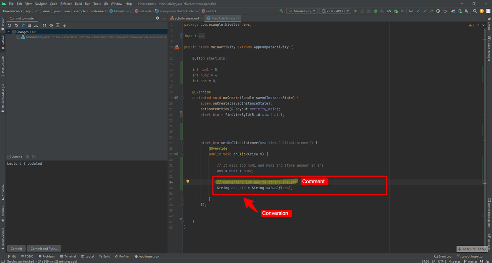Click the Shelve Silently icon
The image size is (492, 263).
coord(36,25)
